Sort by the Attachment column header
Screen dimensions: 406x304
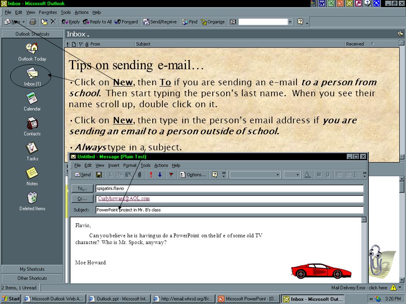(x=87, y=44)
